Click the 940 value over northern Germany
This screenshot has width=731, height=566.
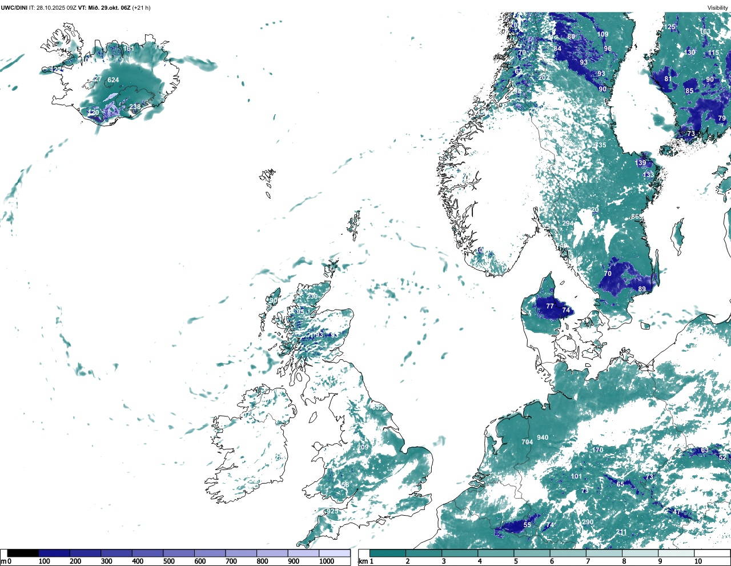tap(543, 437)
